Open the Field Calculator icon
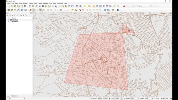 pos(100,6)
